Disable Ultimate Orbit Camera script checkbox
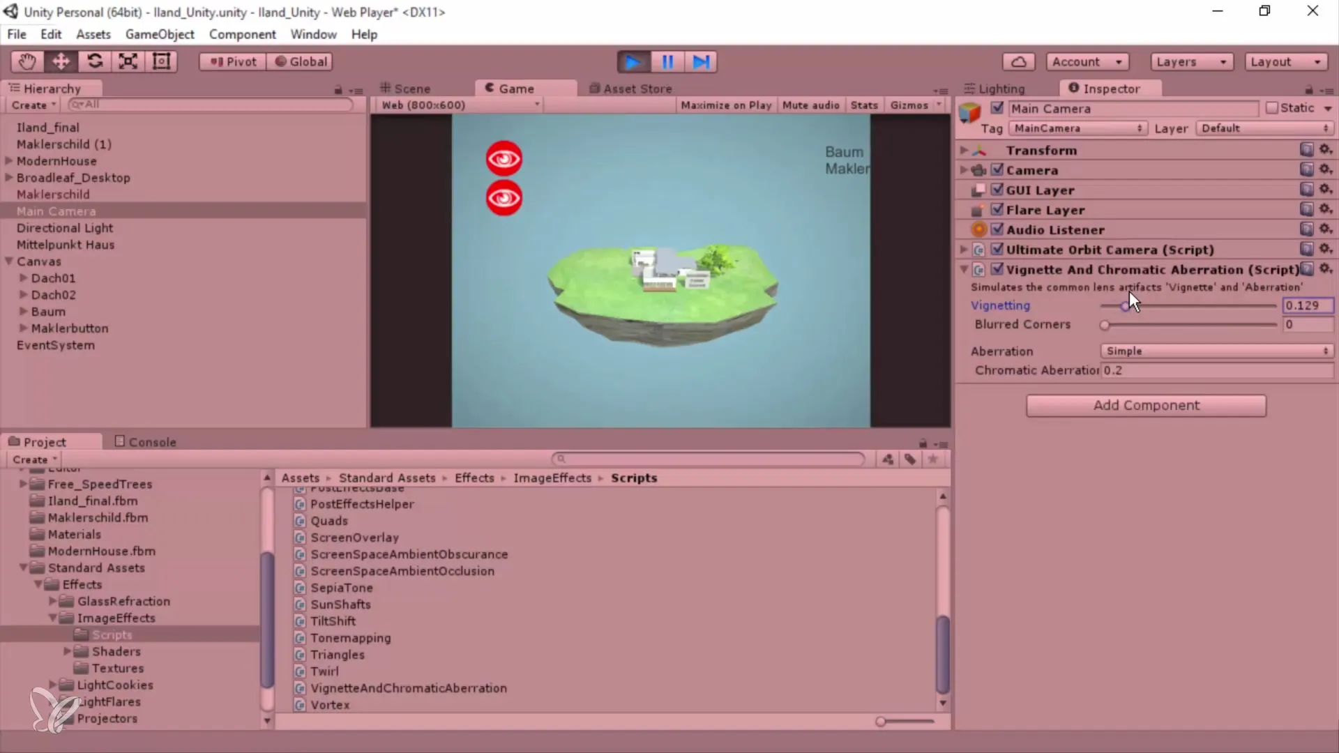This screenshot has width=1339, height=753. coord(997,249)
